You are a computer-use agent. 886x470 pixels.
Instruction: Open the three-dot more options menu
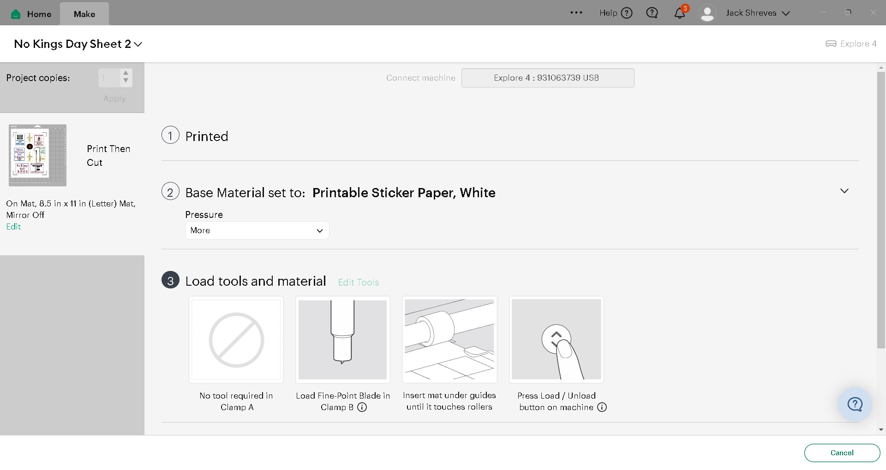coord(576,13)
